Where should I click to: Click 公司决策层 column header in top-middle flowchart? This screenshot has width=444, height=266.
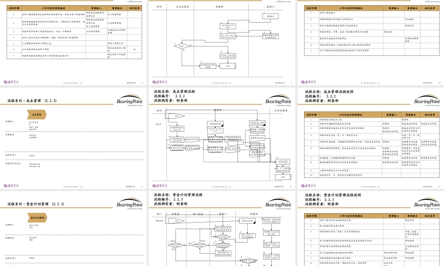tap(182, 7)
